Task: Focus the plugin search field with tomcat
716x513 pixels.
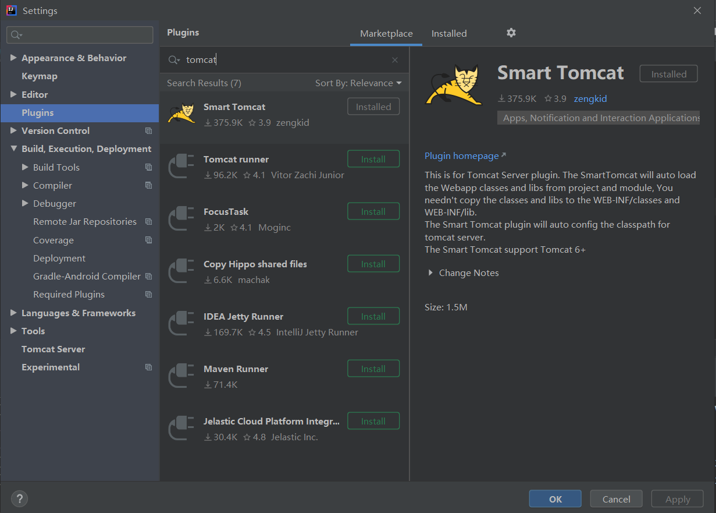Action: point(285,60)
